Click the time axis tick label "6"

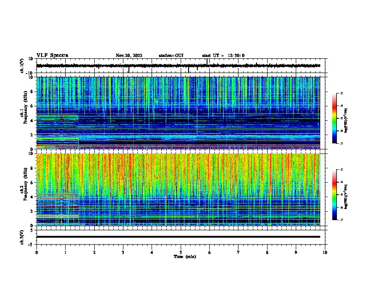click(x=210, y=252)
